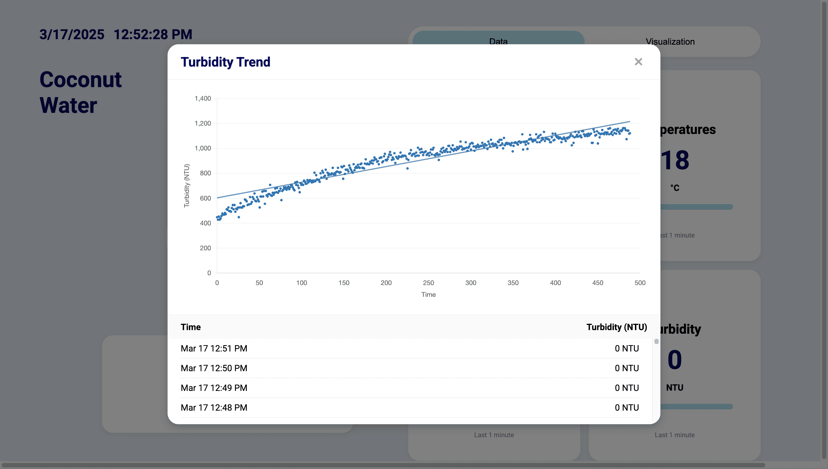Viewport: 828px width, 469px height.
Task: Close the Turbidity Trend dialog
Action: [638, 62]
